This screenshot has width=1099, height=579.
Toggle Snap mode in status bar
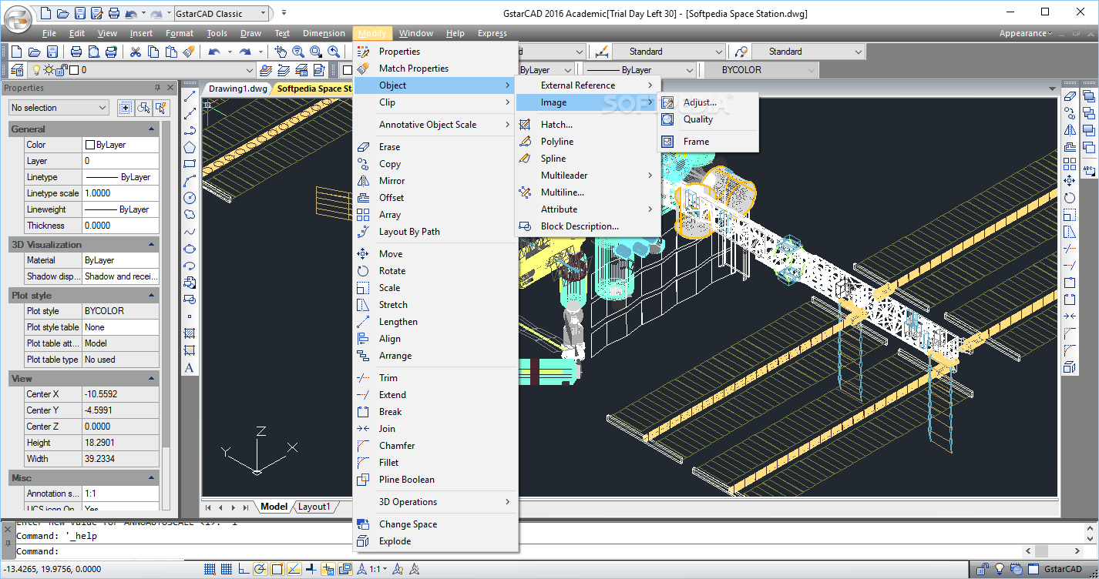[210, 570]
